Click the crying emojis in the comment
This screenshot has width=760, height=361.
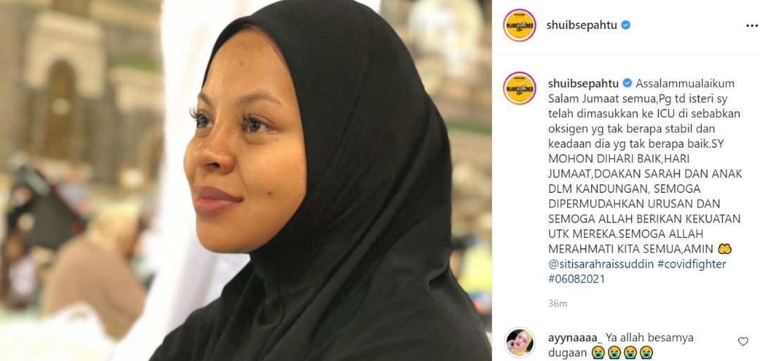[x=622, y=353]
